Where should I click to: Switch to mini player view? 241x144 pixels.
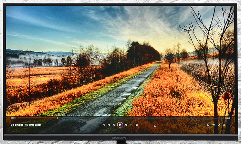(x=224, y=125)
